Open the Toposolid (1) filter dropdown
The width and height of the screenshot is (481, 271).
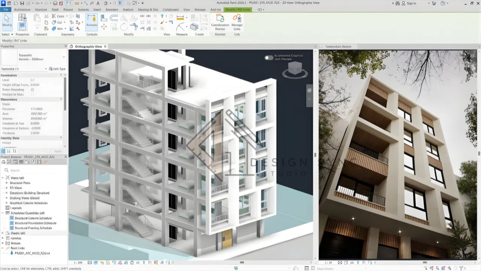[x=45, y=69]
